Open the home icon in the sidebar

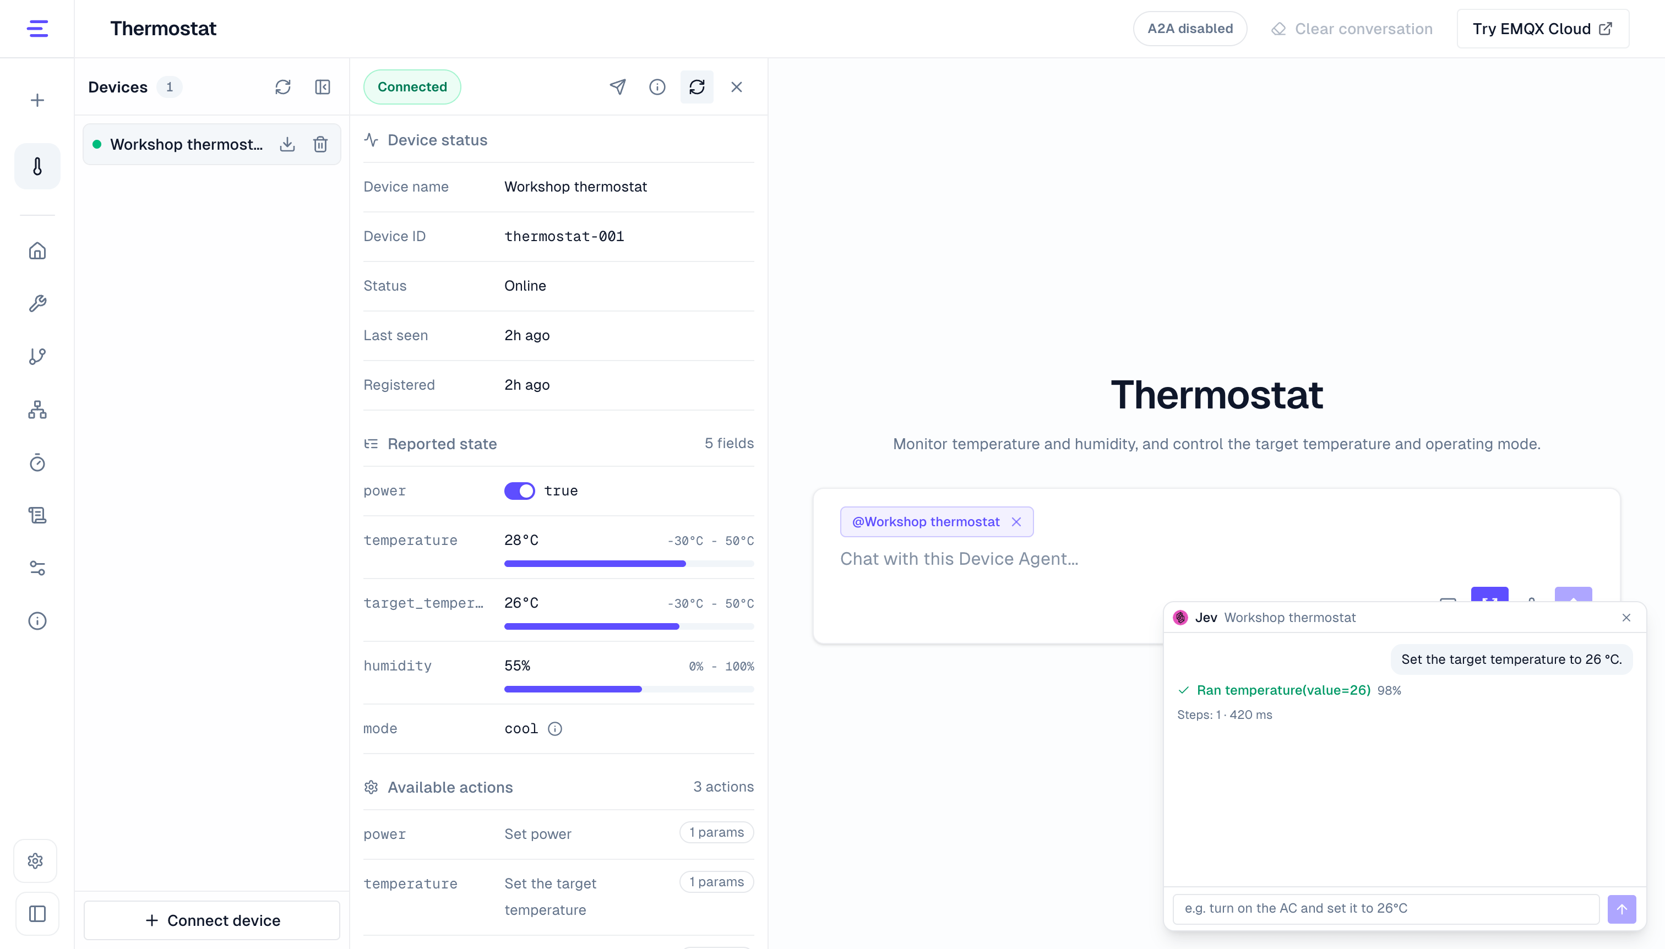click(x=37, y=251)
